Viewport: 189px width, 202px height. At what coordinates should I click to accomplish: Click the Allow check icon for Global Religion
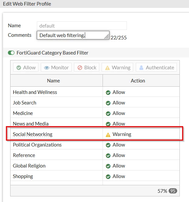click(108, 166)
